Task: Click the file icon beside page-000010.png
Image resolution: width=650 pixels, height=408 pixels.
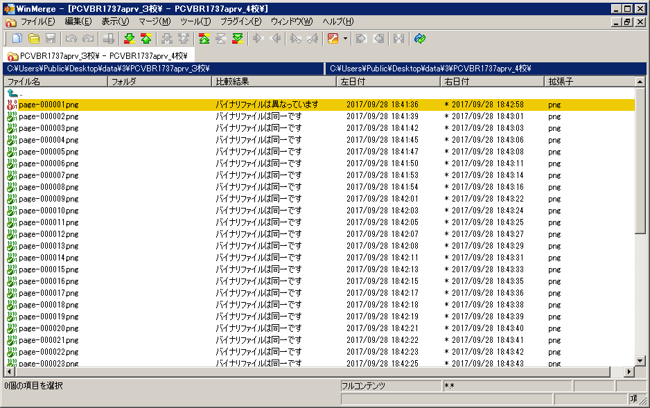Action: coord(12,211)
